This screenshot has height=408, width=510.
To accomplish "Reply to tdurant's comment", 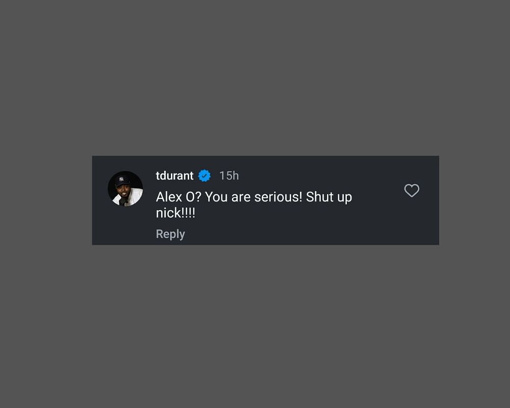I will point(170,234).
